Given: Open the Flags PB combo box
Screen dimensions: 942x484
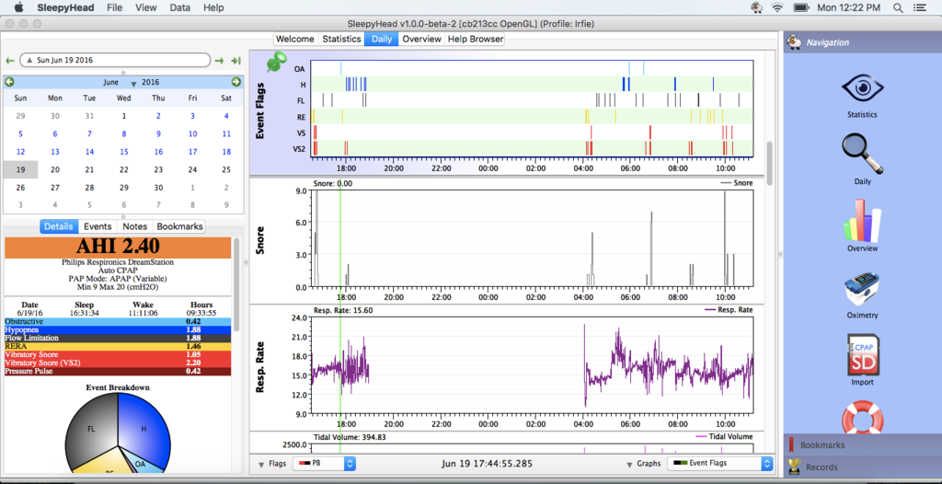Looking at the screenshot, I should (x=325, y=464).
